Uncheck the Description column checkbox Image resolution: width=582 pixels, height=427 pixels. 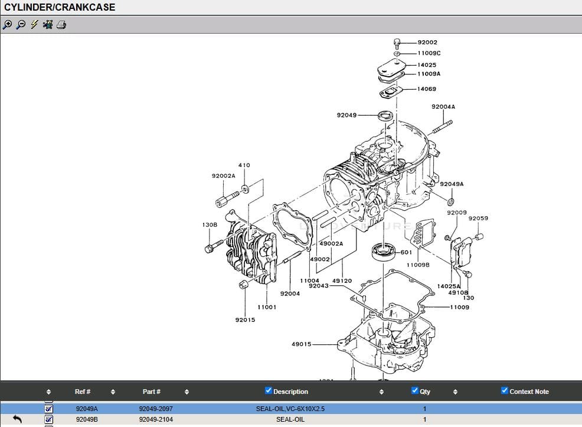coord(269,390)
